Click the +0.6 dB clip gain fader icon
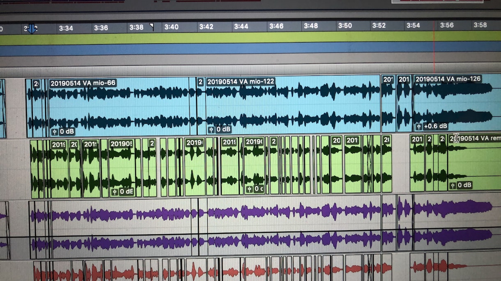 point(418,127)
